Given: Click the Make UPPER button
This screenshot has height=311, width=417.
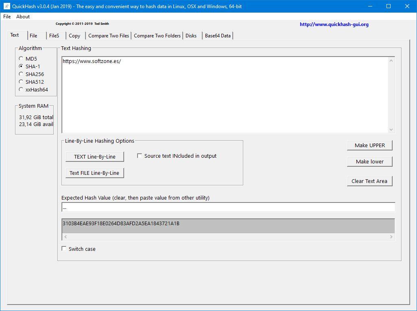Looking at the screenshot, I should pyautogui.click(x=370, y=146).
